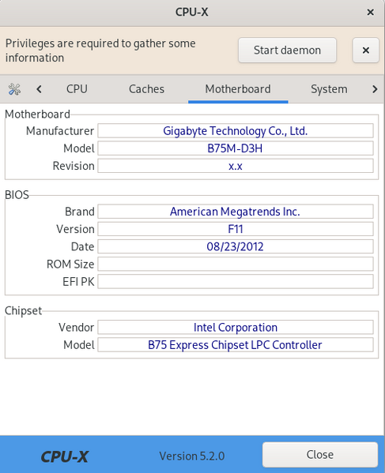Click the empty ROM Size field
Viewport: 385px width, 473px height.
point(236,265)
